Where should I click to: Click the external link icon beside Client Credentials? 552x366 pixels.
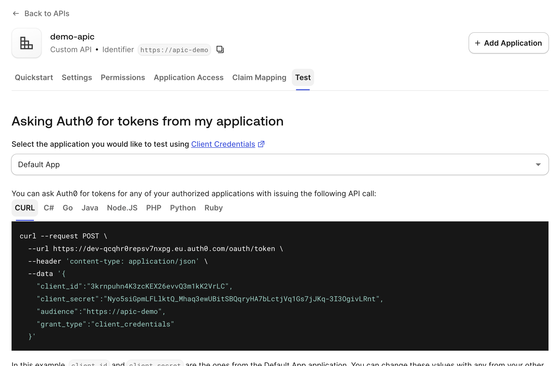261,144
